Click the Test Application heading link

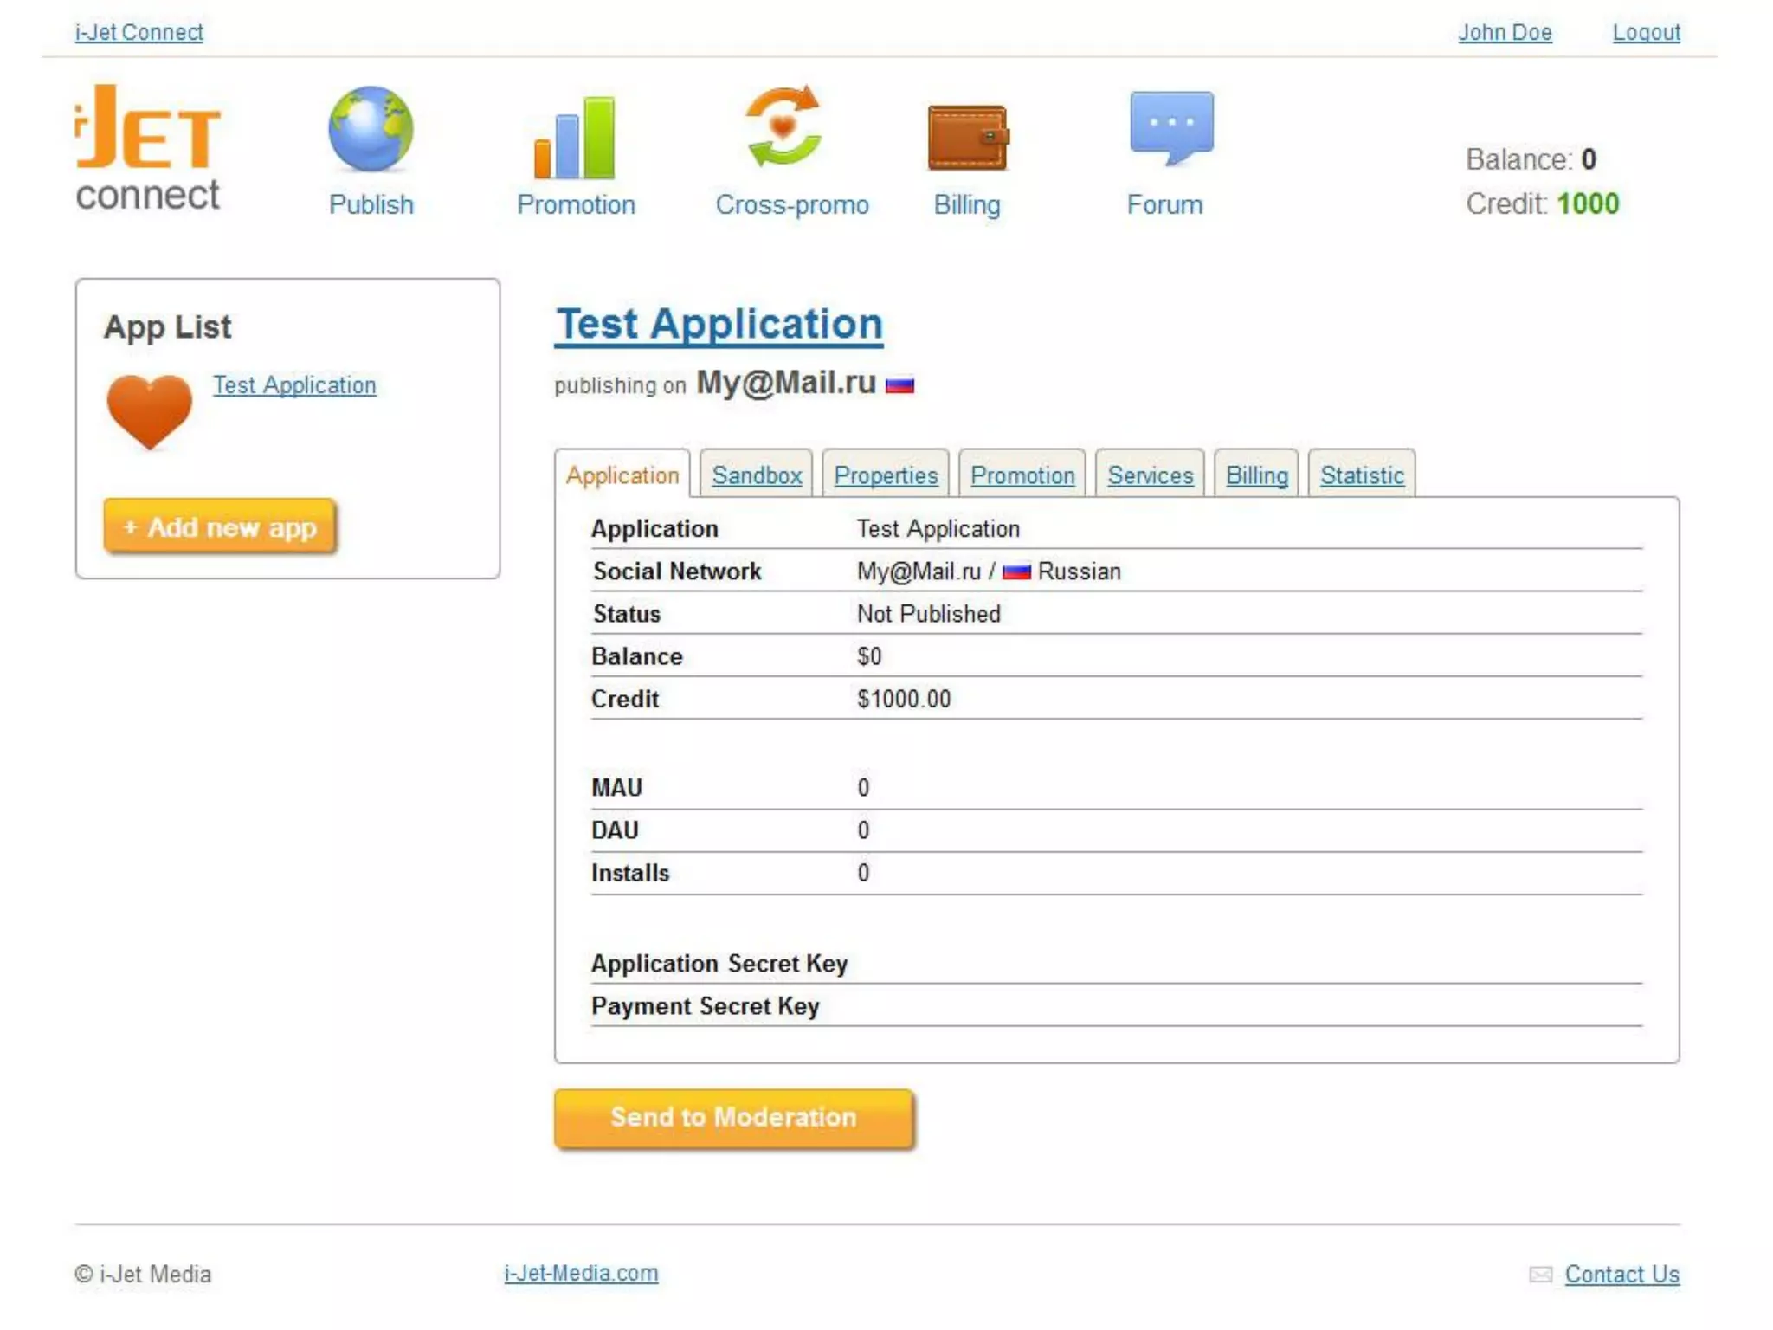click(719, 324)
